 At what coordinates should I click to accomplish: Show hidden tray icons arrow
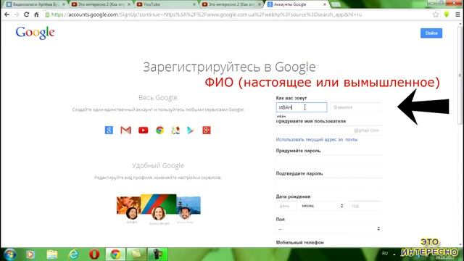[394, 254]
